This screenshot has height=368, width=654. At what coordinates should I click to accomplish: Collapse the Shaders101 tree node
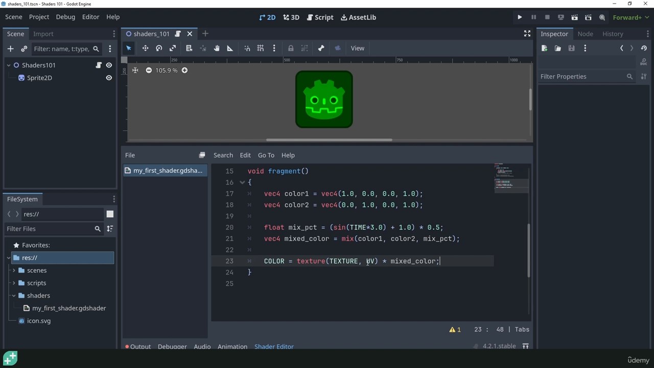(9, 65)
